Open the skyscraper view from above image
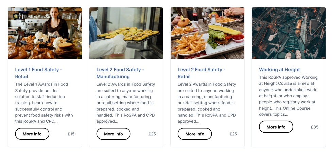The height and width of the screenshot is (154, 333). click(288, 33)
